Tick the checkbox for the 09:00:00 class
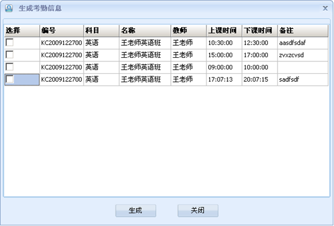The width and height of the screenshot is (334, 226). click(x=10, y=67)
